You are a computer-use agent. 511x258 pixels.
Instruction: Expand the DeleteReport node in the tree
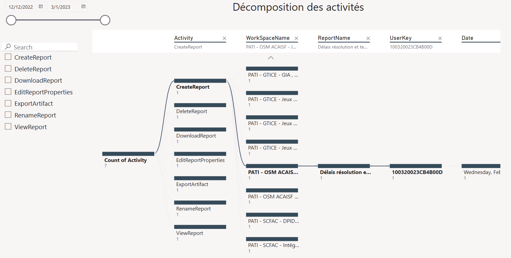(x=200, y=105)
